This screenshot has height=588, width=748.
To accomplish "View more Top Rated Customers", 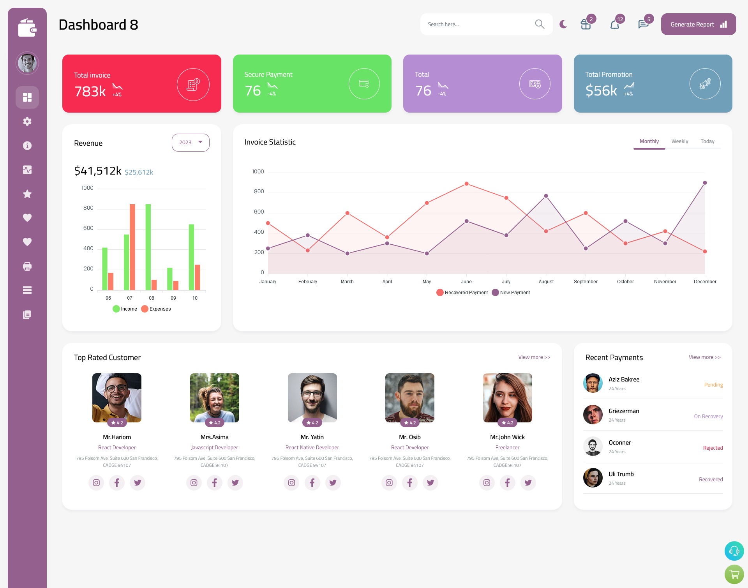I will 533,357.
